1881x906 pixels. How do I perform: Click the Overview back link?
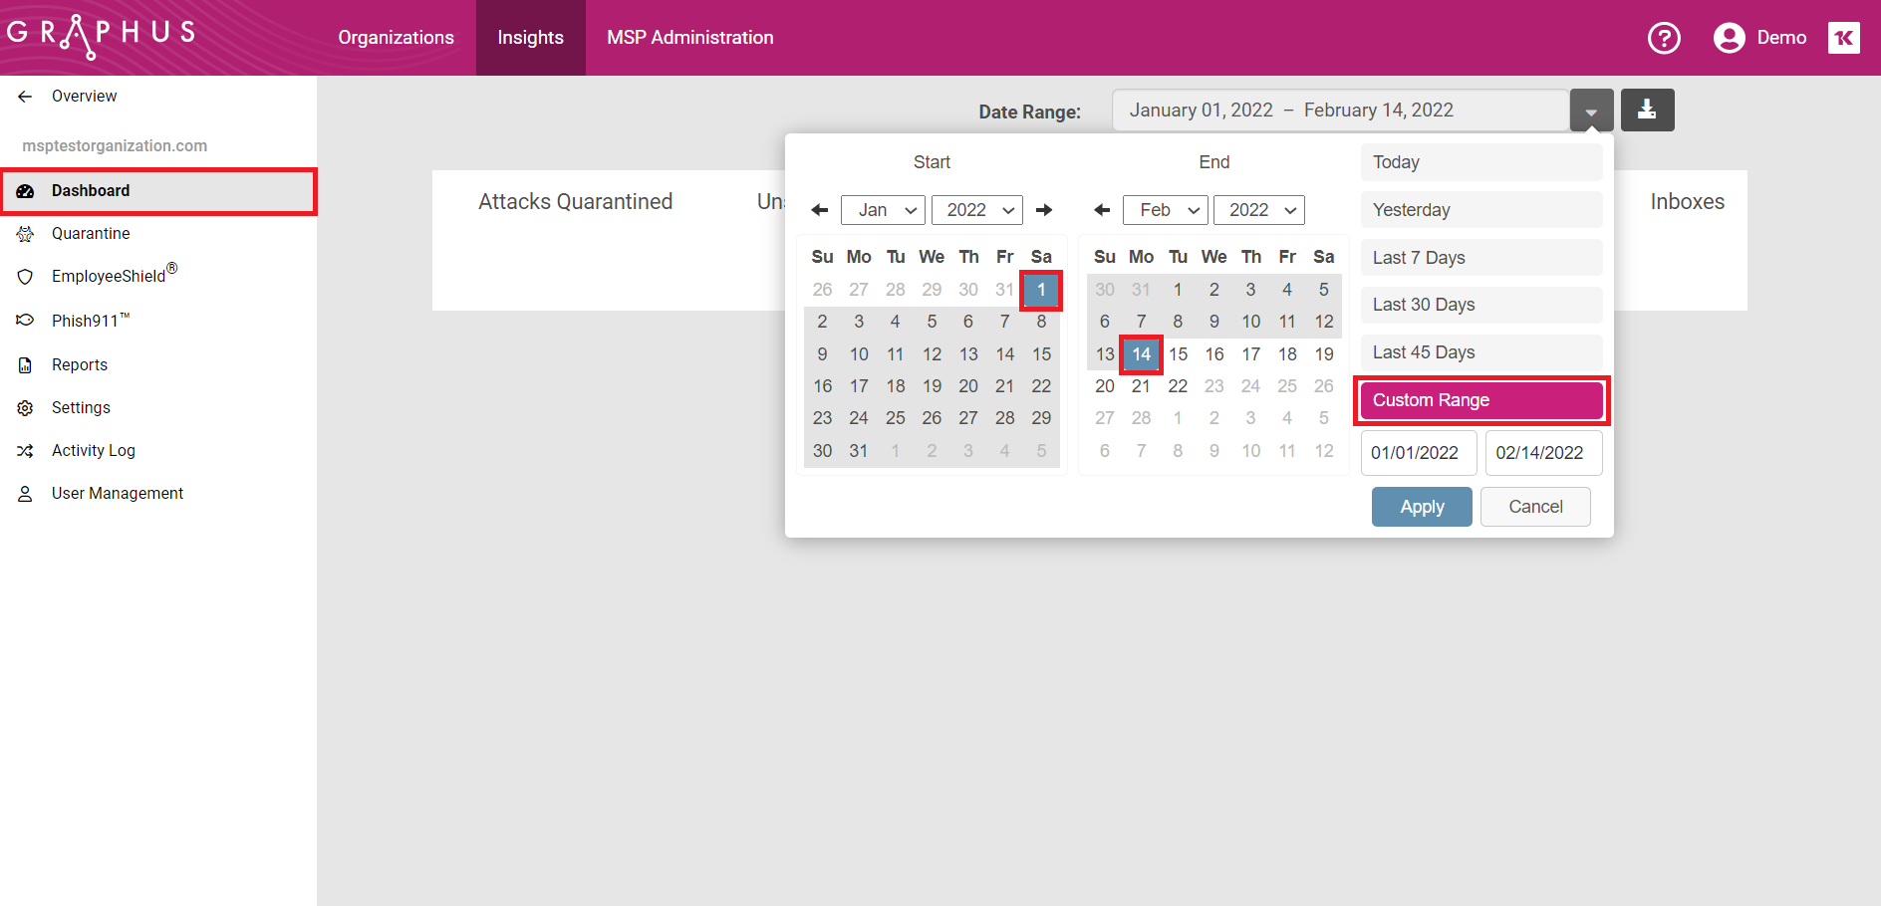click(84, 97)
